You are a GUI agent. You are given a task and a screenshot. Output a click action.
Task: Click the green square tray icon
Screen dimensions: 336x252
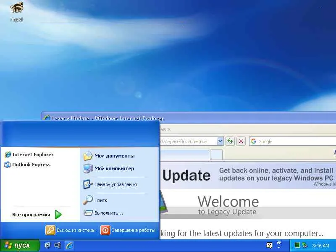click(x=297, y=245)
